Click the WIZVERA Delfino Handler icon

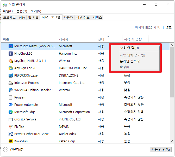pyautogui.click(x=11, y=90)
